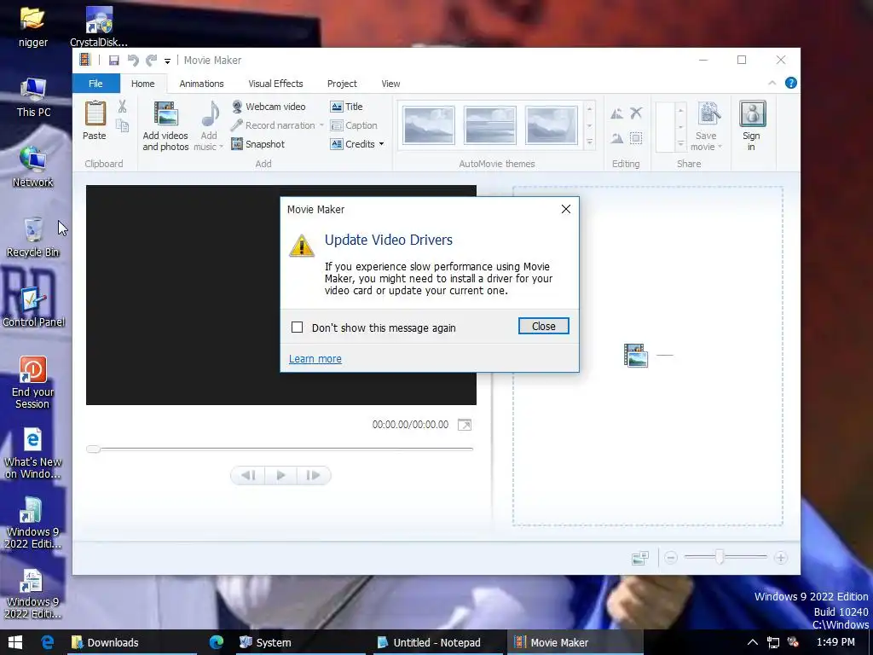Click the storyboard add media placeholder icon
873x655 pixels.
click(636, 356)
